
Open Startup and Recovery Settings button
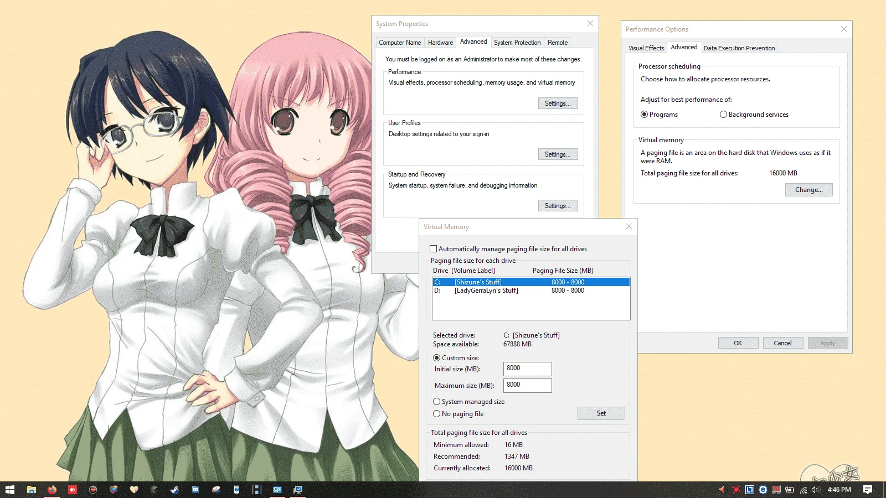coord(558,206)
